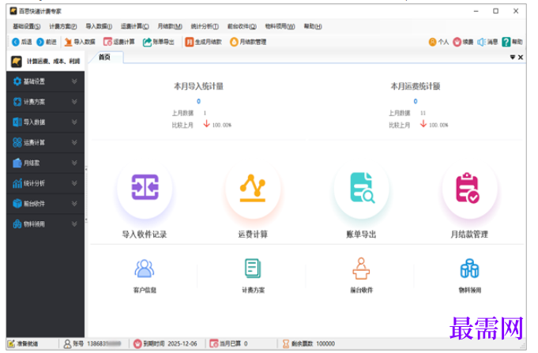
Task: Click 到期时间 2025-12-06 in status bar
Action: point(165,344)
